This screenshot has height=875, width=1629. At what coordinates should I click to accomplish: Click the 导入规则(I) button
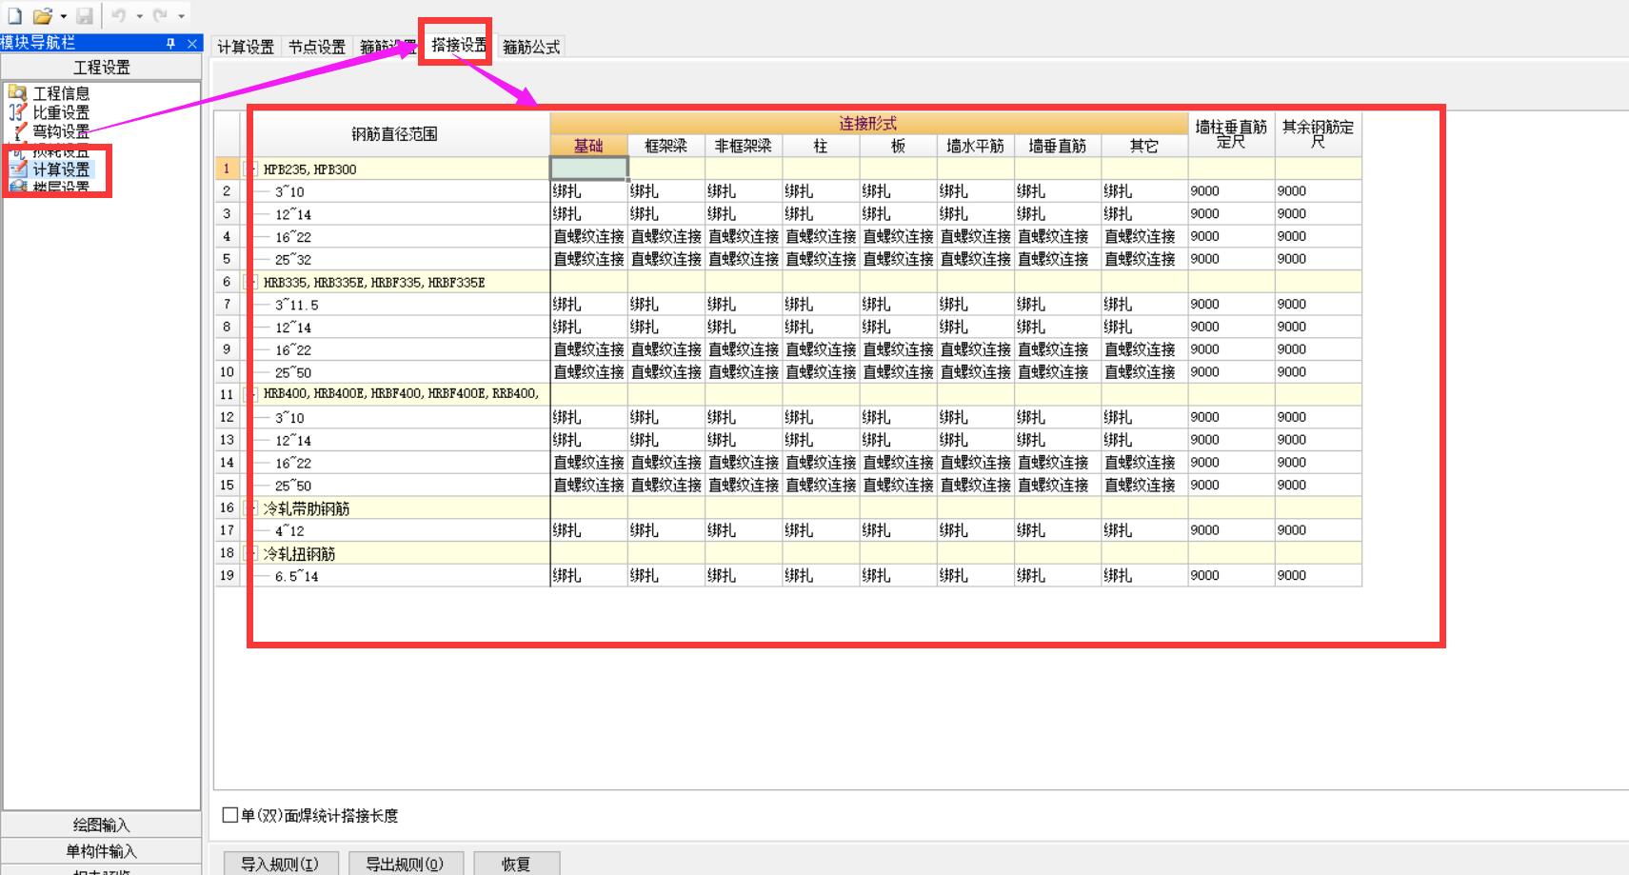(279, 864)
